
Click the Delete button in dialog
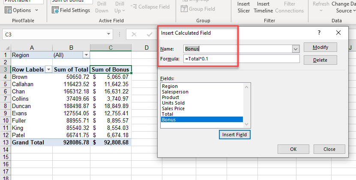(x=320, y=60)
